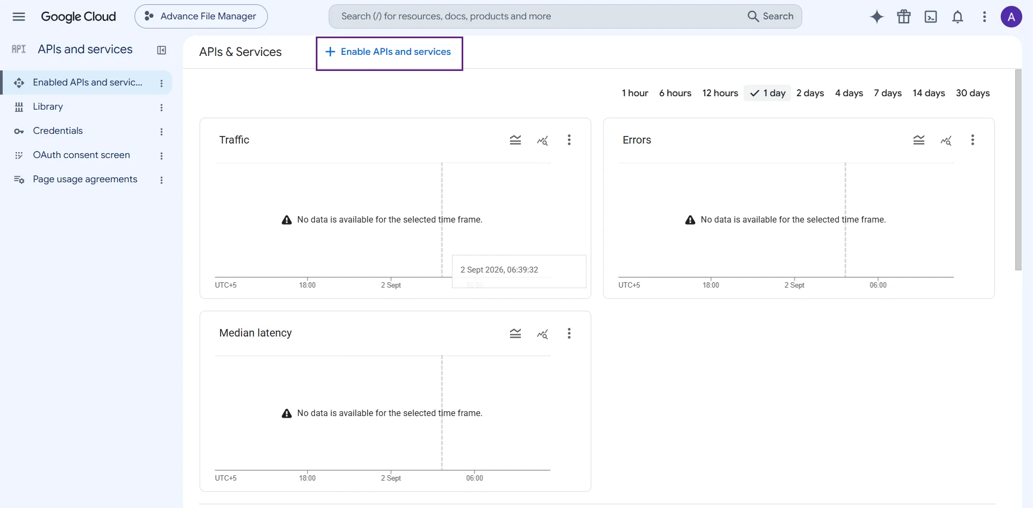Image resolution: width=1033 pixels, height=508 pixels.
Task: Click the Search button in top bar
Action: click(770, 17)
